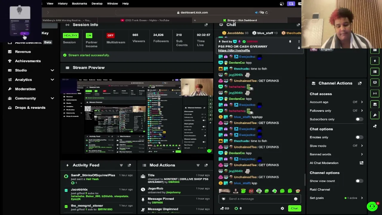Open the Mod Actions filter

point(198,165)
